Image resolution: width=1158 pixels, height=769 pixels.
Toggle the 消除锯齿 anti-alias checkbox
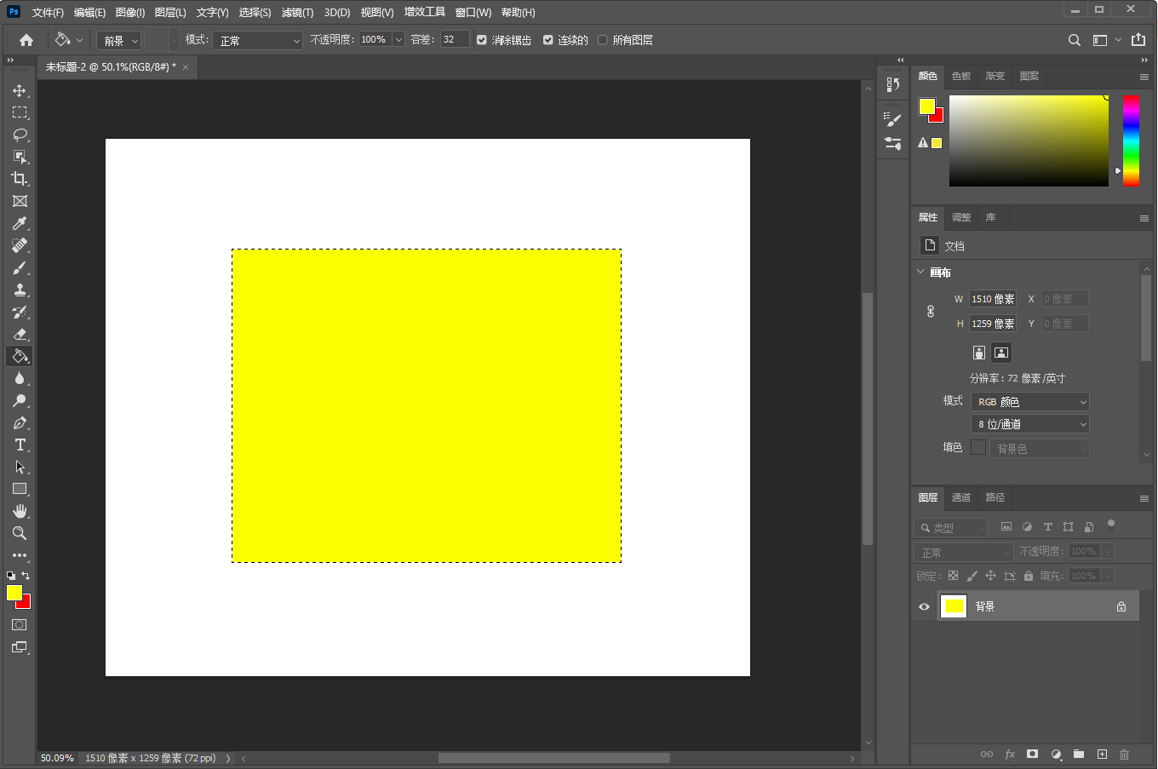click(x=482, y=40)
